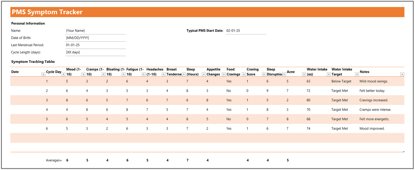Click Food Cravings 'No' in 'Felt more energetic.' row
415x170 pixels.
(229, 119)
